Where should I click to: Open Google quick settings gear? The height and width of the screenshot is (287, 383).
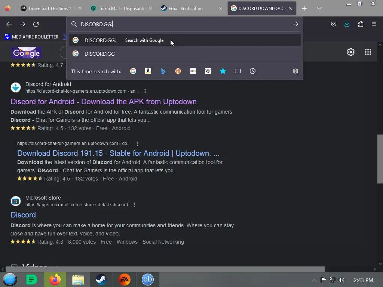(351, 52)
